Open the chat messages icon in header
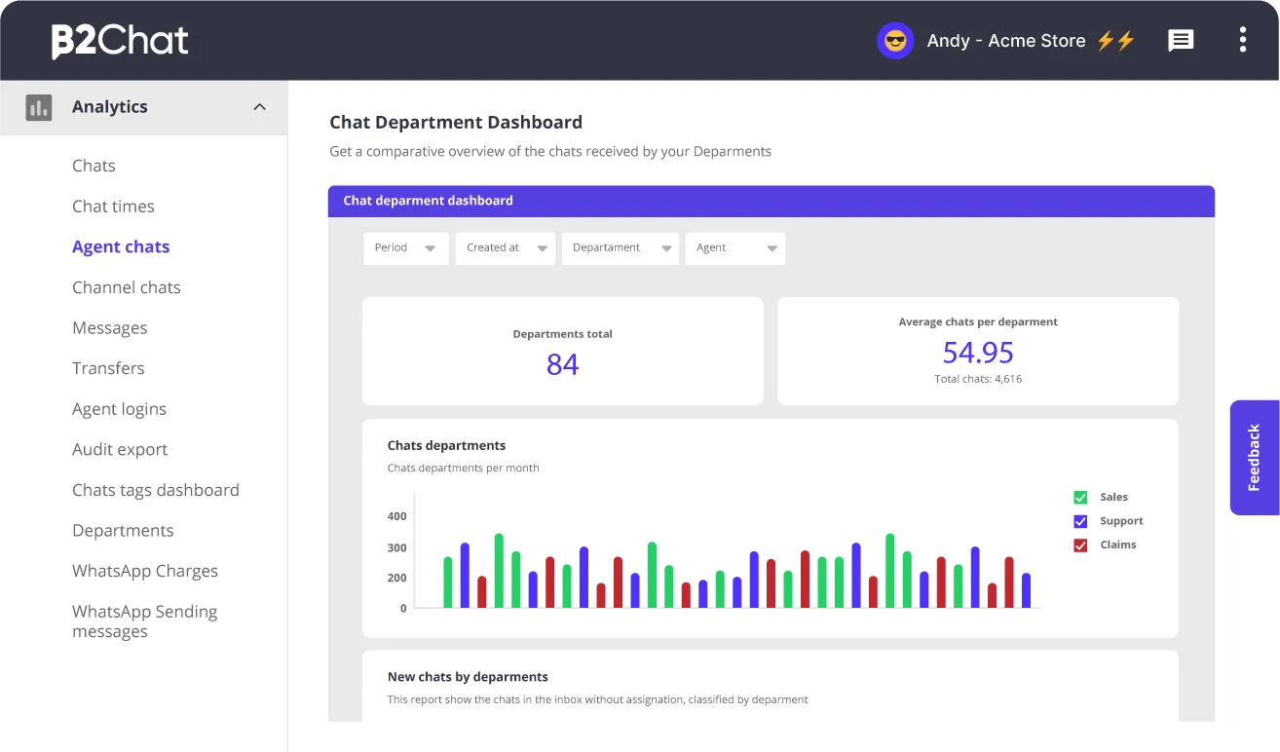The image size is (1280, 752). [1181, 41]
